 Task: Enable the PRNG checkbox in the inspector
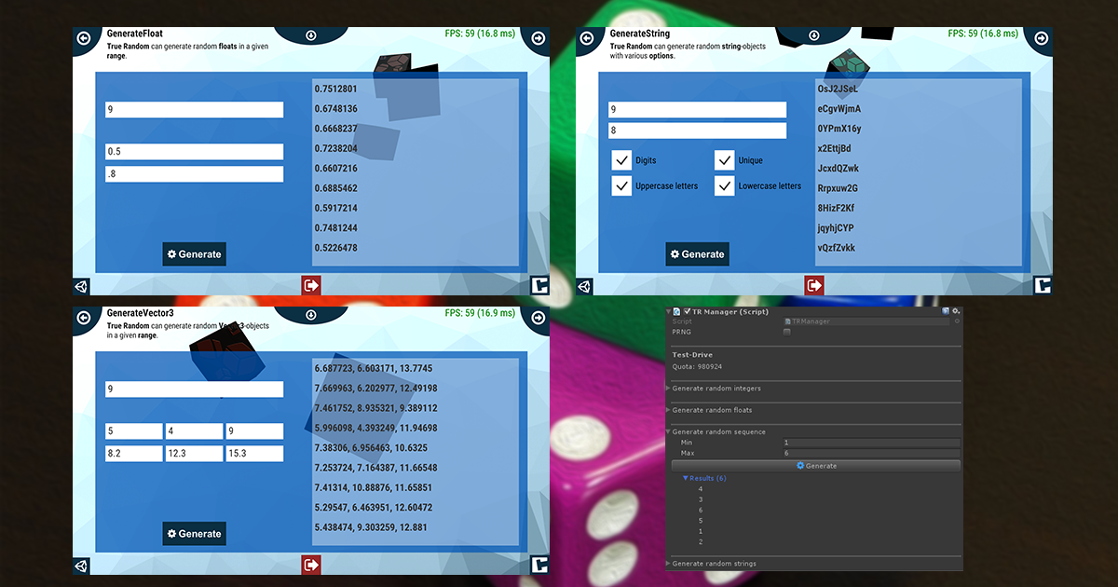click(786, 331)
